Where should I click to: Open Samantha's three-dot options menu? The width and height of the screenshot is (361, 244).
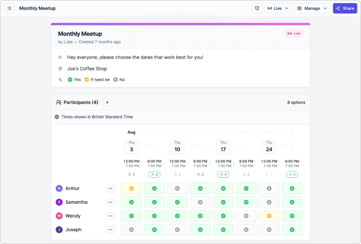pos(111,202)
